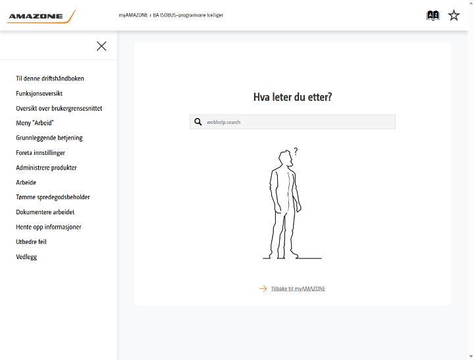Open Til denne driftshåndboken chapter
Image resolution: width=474 pixels, height=360 pixels.
click(50, 78)
